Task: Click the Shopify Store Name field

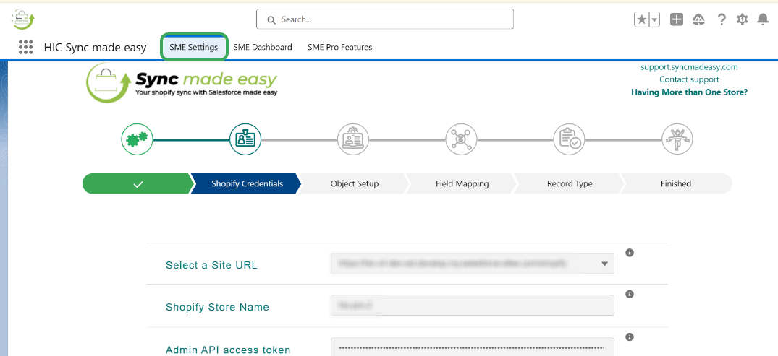Action: pos(473,305)
